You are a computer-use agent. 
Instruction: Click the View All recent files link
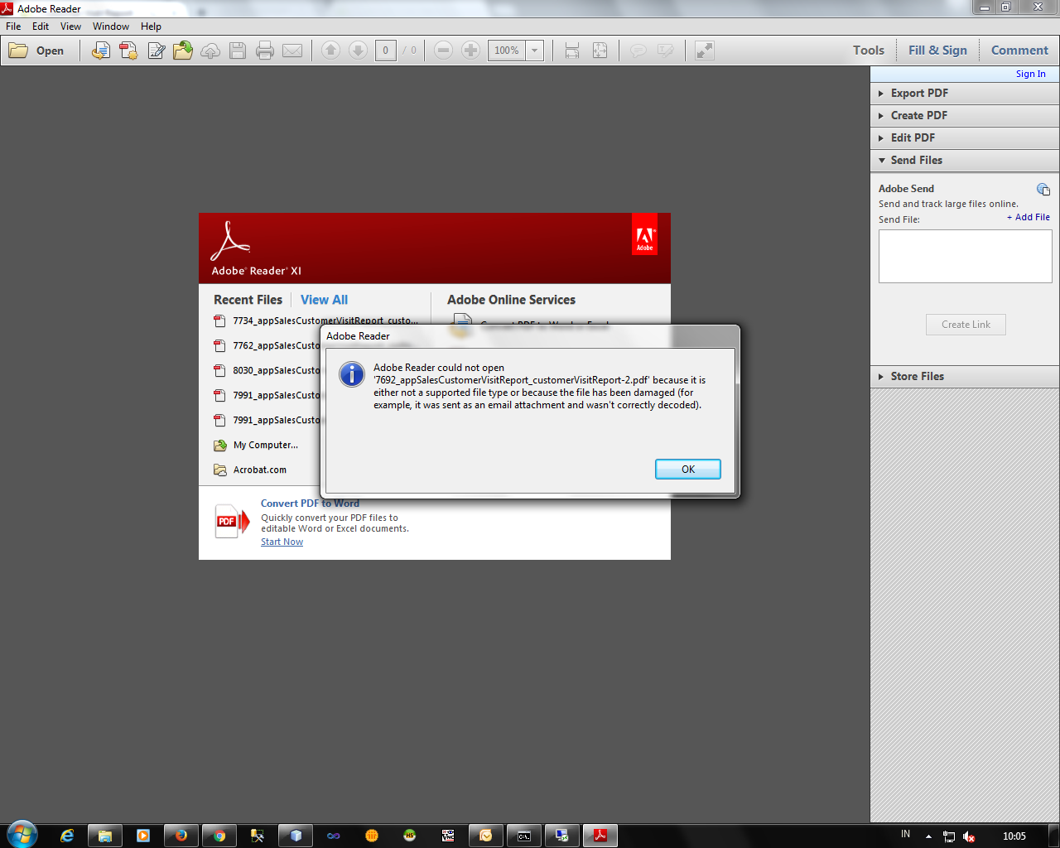pos(324,300)
